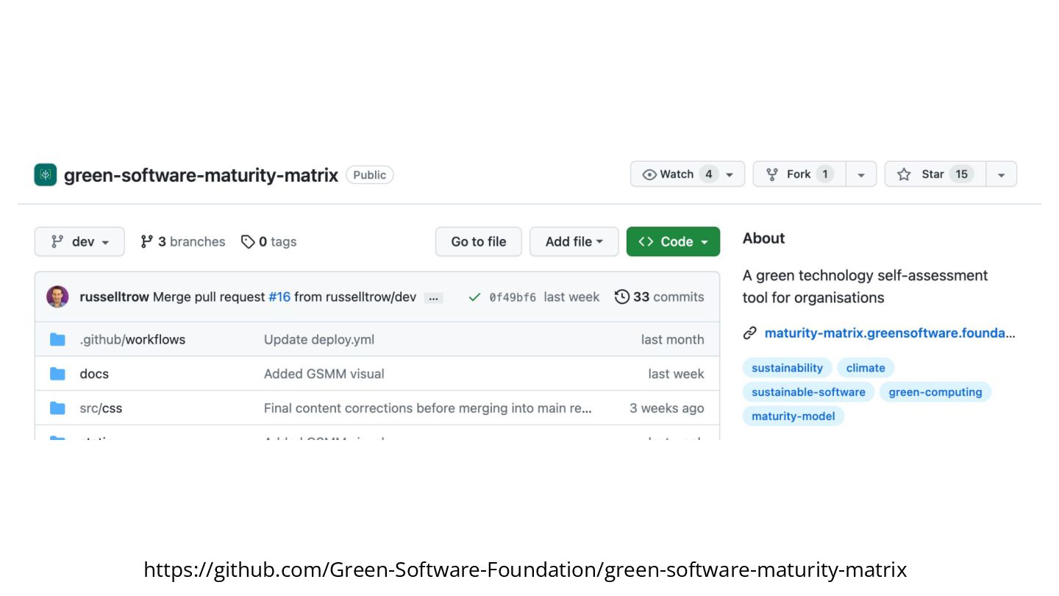Select the sustainability topic tag
This screenshot has width=1059, height=596.
(788, 368)
